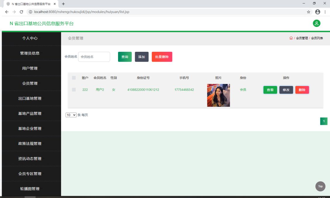Focus the 会员姓名 search field
Screen dimensions: 330x198
pos(94,57)
